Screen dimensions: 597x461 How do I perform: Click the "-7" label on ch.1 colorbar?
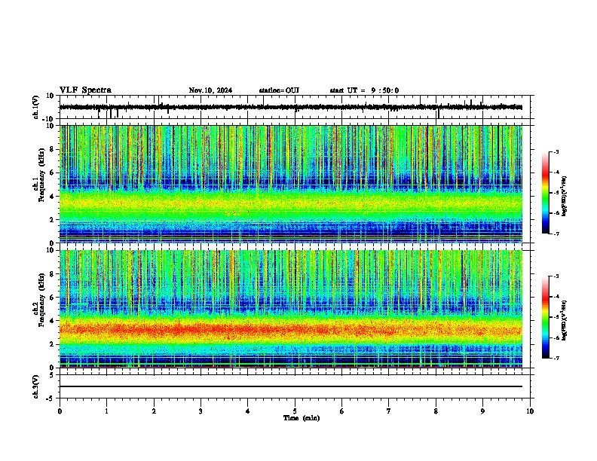tap(556, 234)
